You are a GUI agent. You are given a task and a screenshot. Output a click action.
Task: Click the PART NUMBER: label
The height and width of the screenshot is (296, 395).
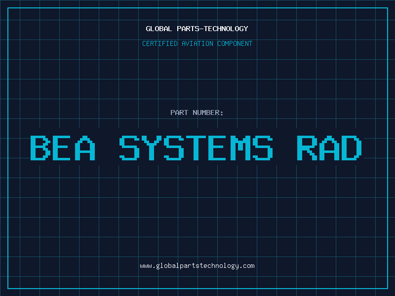pyautogui.click(x=197, y=112)
